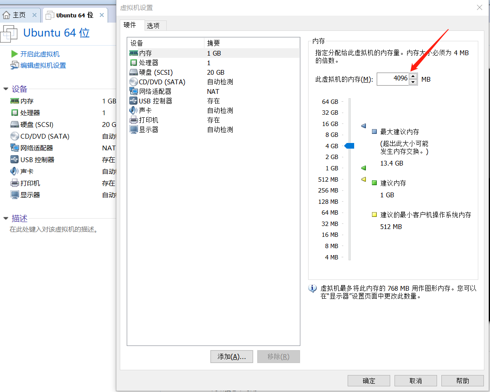Click the memory icon in main window sidebar
Image resolution: width=490 pixels, height=392 pixels.
15,101
